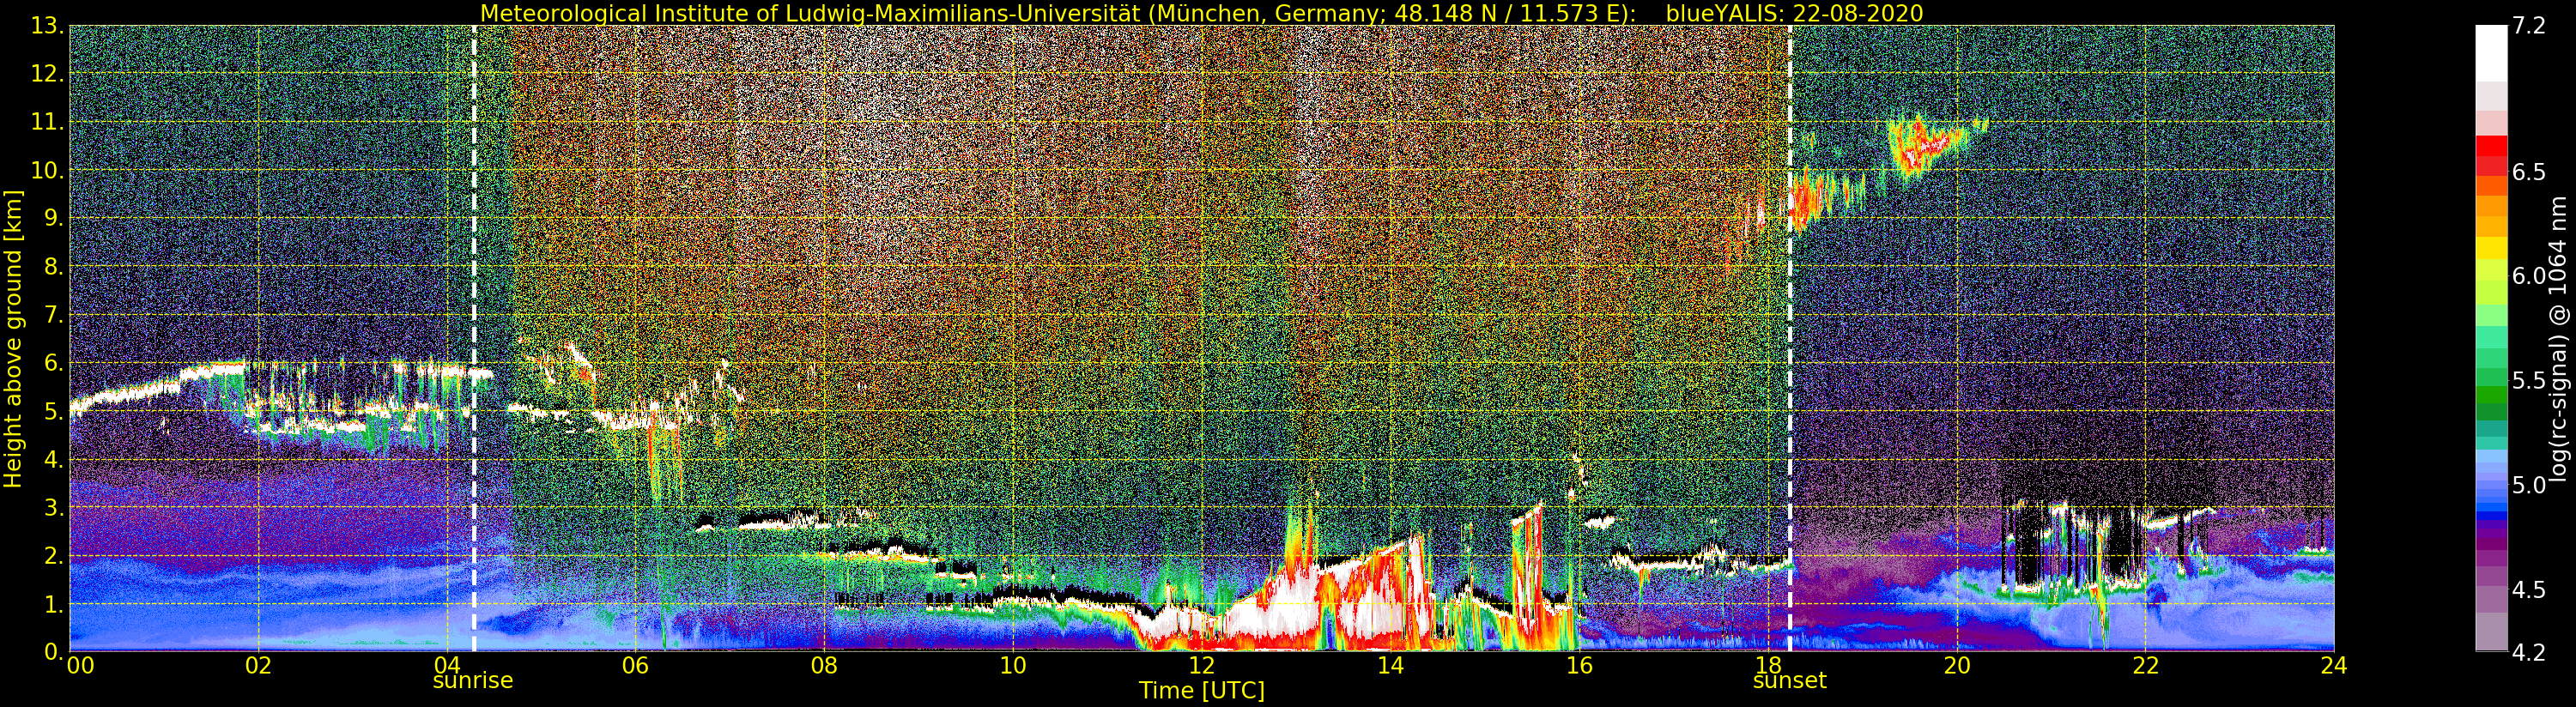
Task: Pick the white top of the colorbar
Action: (2491, 50)
